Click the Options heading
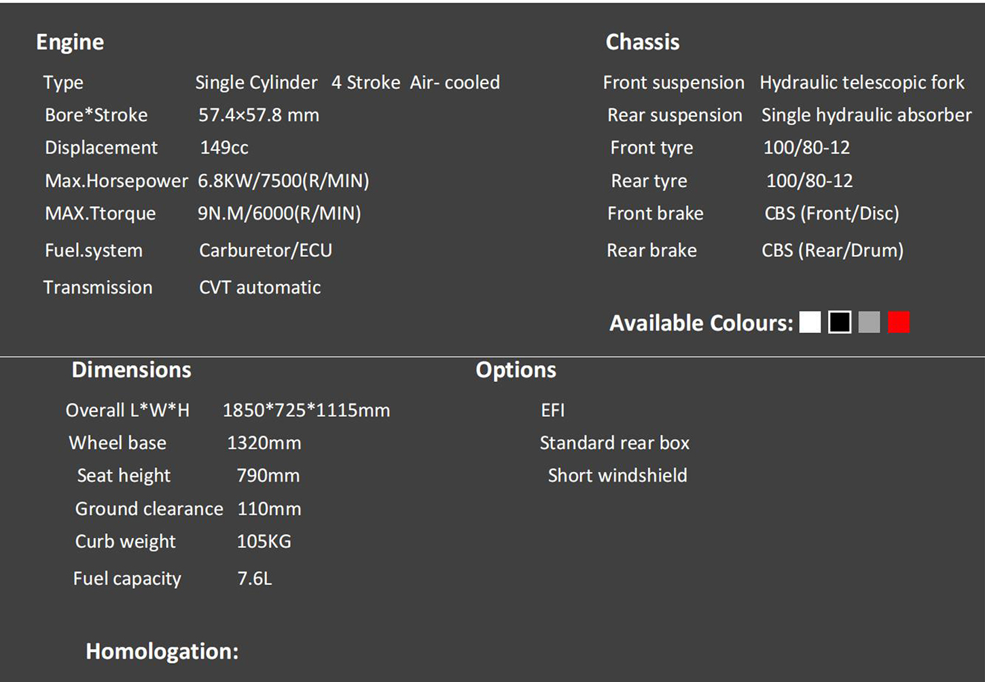 516,370
